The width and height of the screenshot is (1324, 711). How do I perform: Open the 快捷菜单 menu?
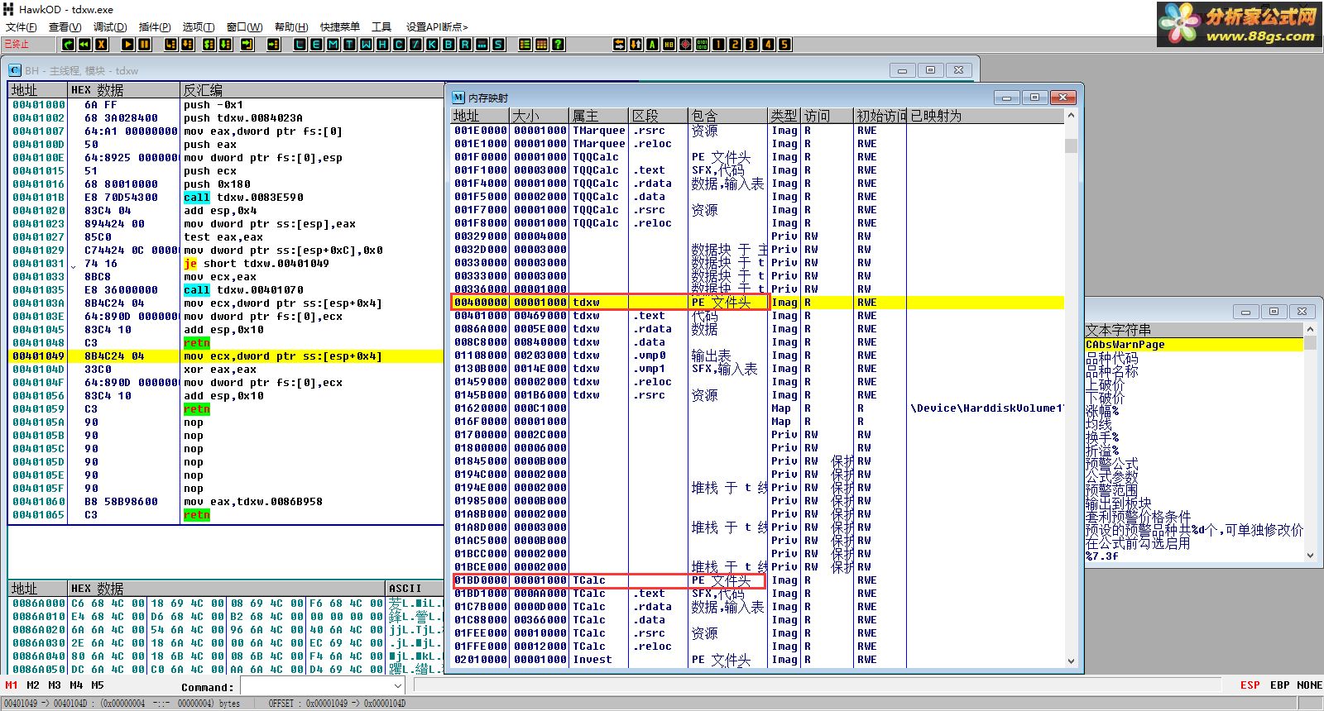[x=340, y=27]
